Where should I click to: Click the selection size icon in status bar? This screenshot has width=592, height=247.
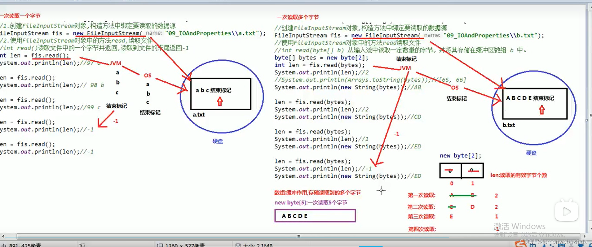(82, 245)
